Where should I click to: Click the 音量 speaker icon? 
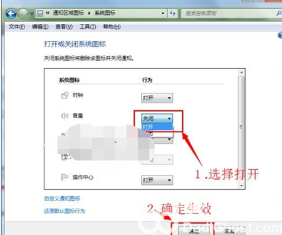coord(65,115)
